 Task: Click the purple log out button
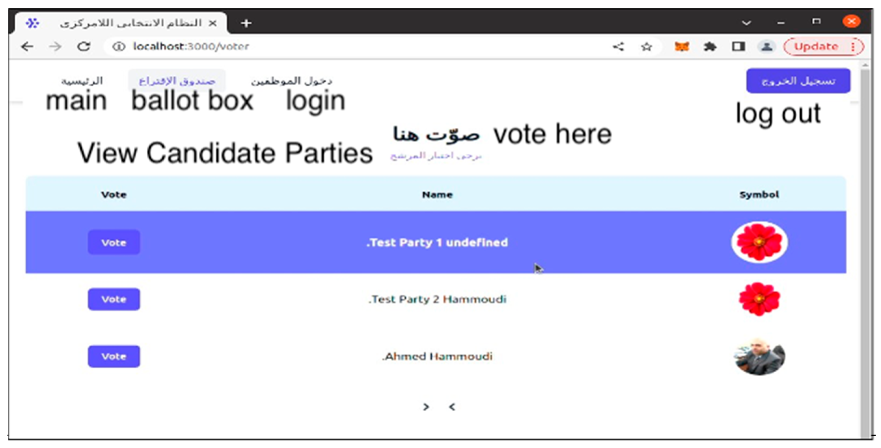click(x=798, y=81)
